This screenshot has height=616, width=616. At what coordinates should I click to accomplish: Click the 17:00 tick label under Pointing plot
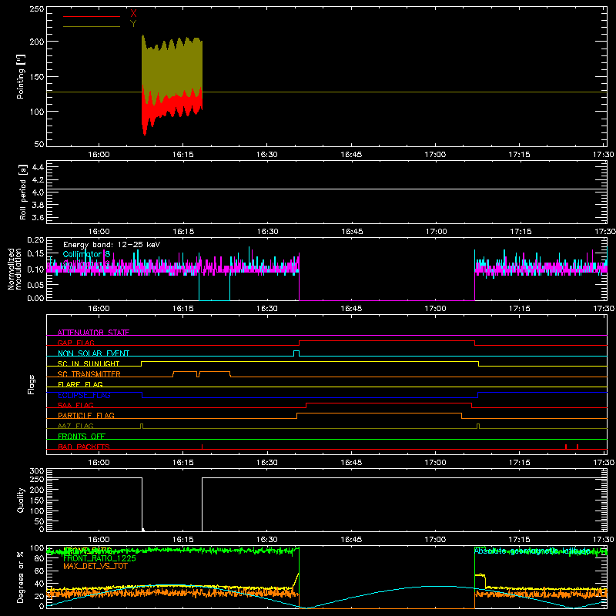tap(435, 155)
